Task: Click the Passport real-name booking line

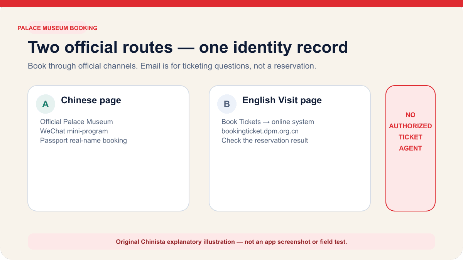Action: [x=83, y=140]
